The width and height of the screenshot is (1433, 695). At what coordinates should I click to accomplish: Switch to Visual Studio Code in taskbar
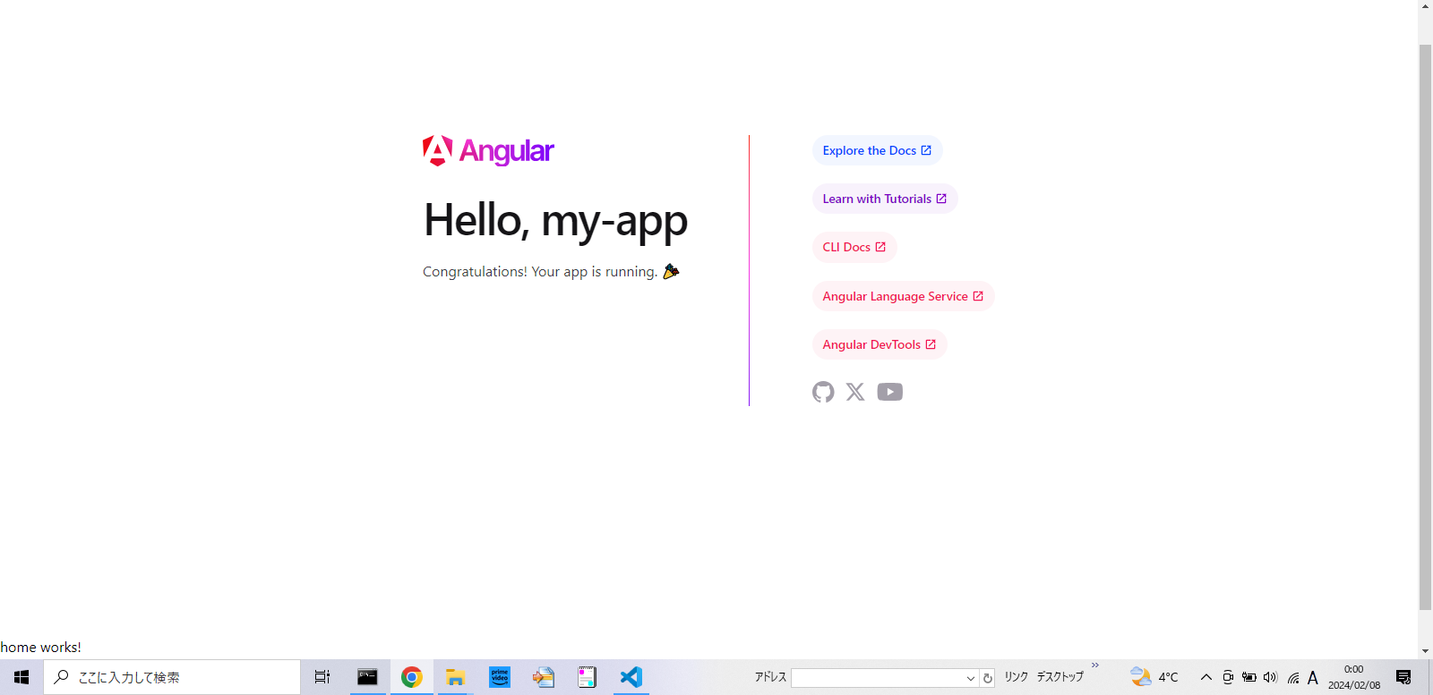click(x=631, y=677)
